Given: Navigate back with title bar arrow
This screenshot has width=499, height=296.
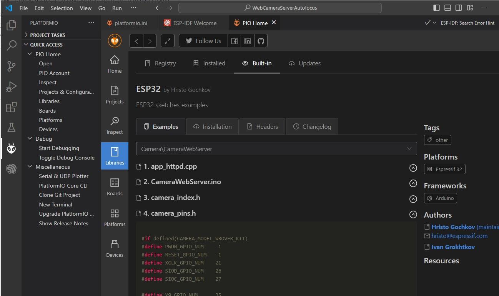Looking at the screenshot, I should pyautogui.click(x=158, y=8).
